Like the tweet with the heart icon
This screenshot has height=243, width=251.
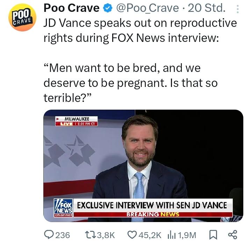click(x=132, y=235)
